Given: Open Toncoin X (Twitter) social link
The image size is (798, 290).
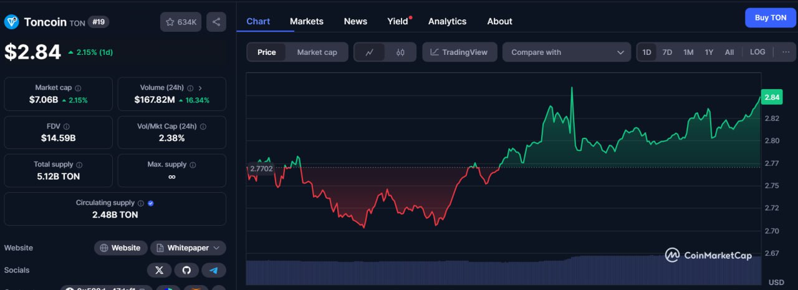Looking at the screenshot, I should point(159,270).
